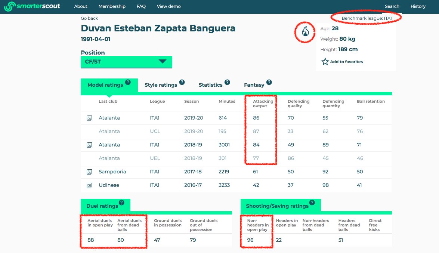
Task: Click 2017-18 season cell
Action: (193, 172)
